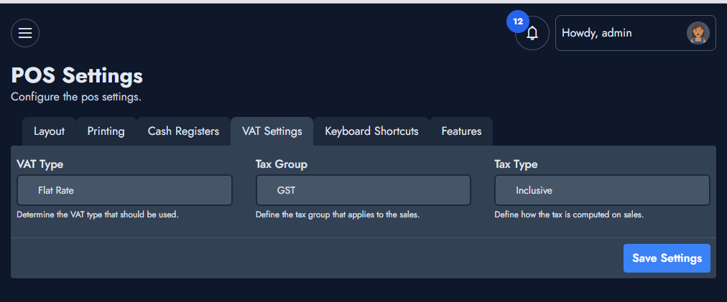Open the Cash Registers tab
Screen dimensions: 727x302
pos(184,131)
